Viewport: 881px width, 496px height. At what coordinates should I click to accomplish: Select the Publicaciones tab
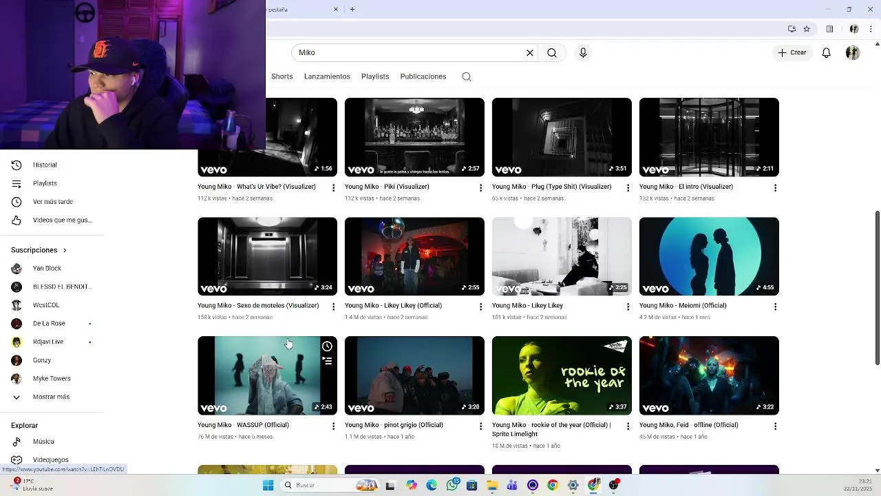pyautogui.click(x=423, y=76)
